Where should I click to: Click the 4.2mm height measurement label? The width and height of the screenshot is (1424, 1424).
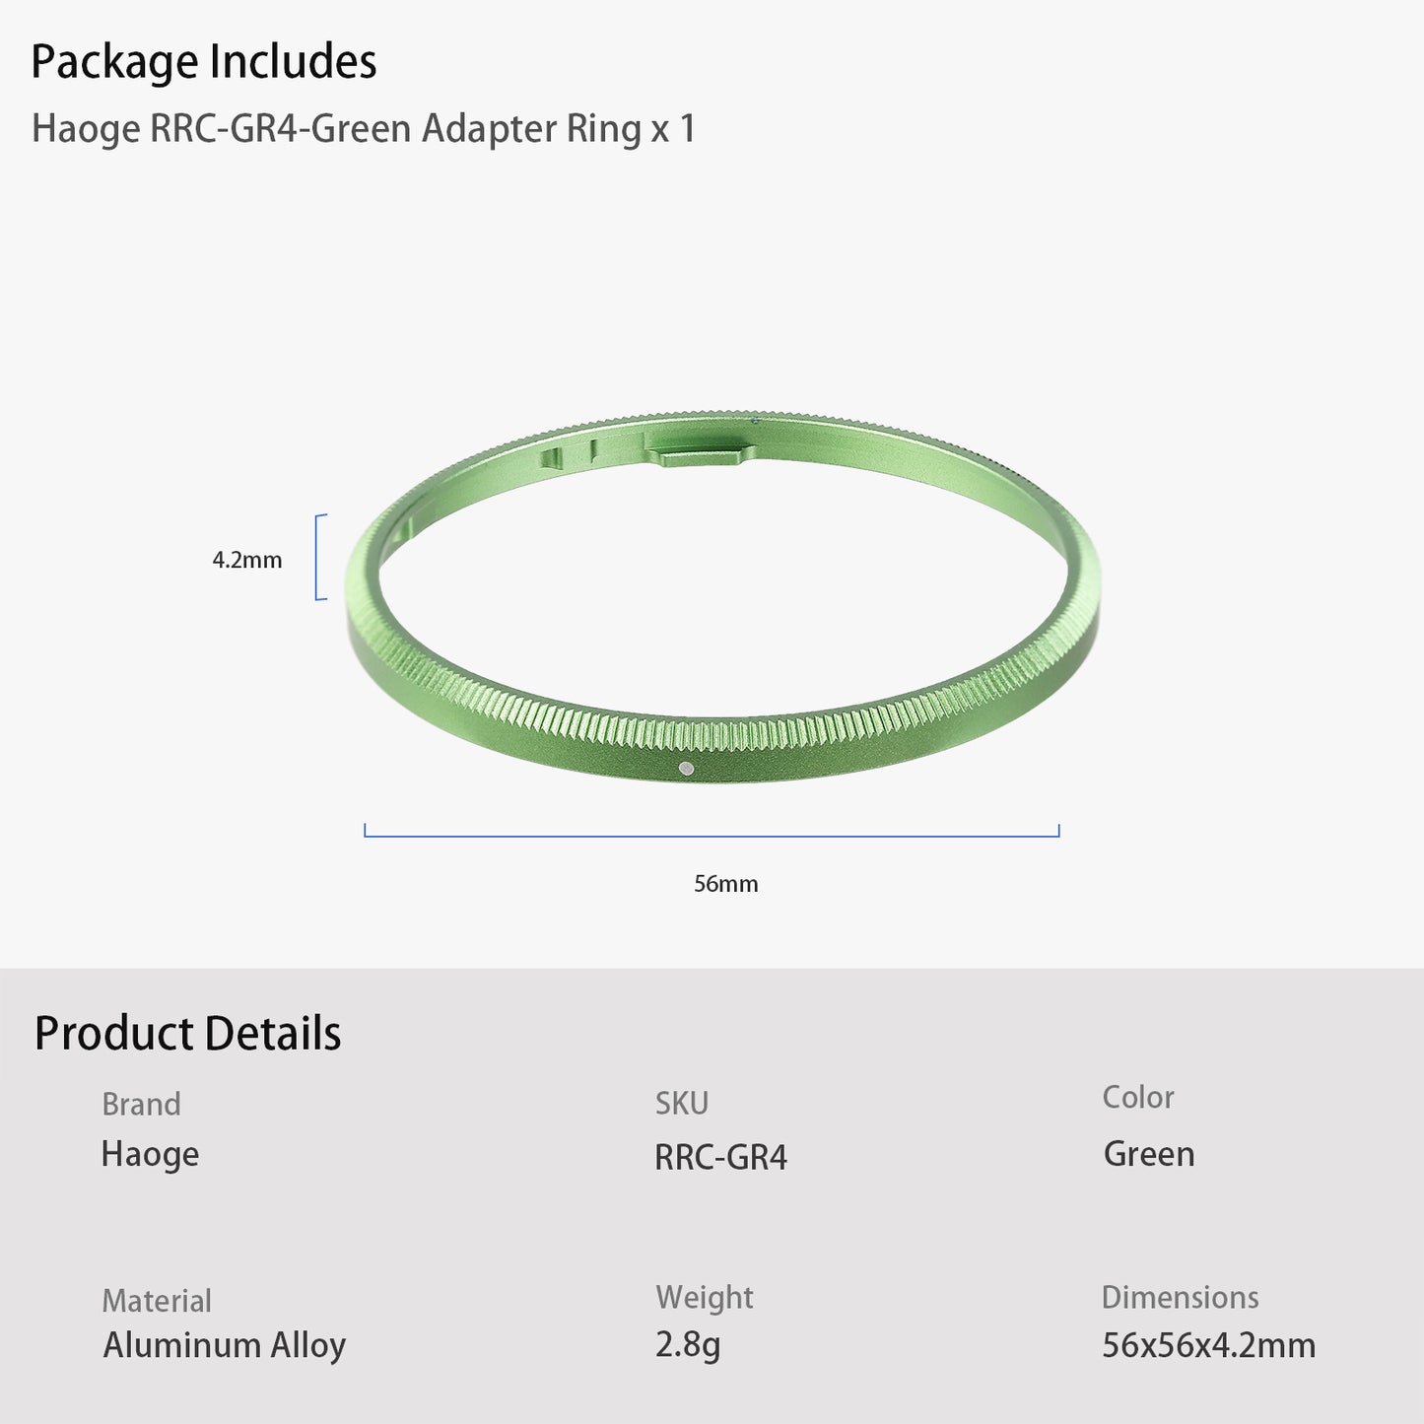pos(247,560)
